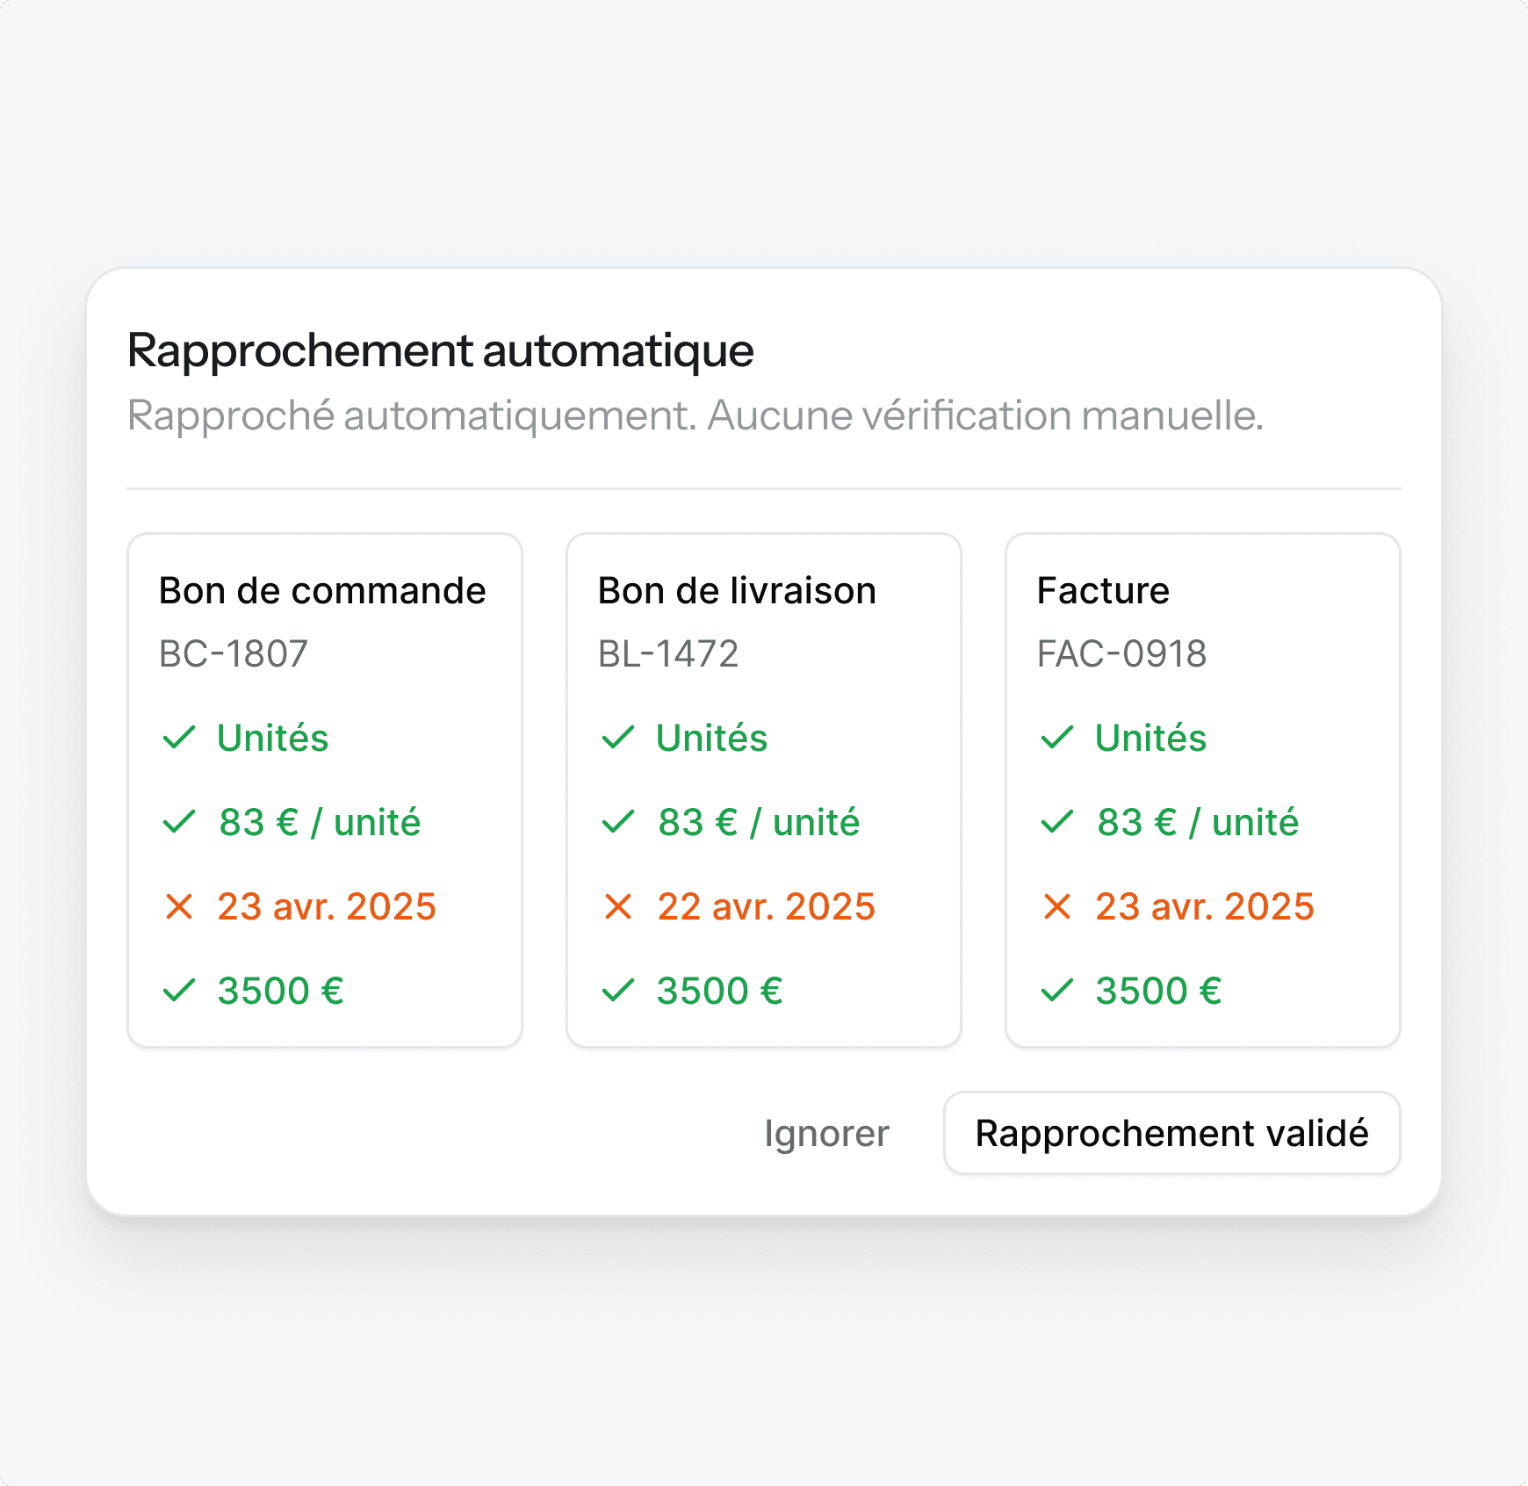Click checkmark beside 3500 € in Facture card
Image resolution: width=1528 pixels, height=1486 pixels.
(x=1057, y=991)
